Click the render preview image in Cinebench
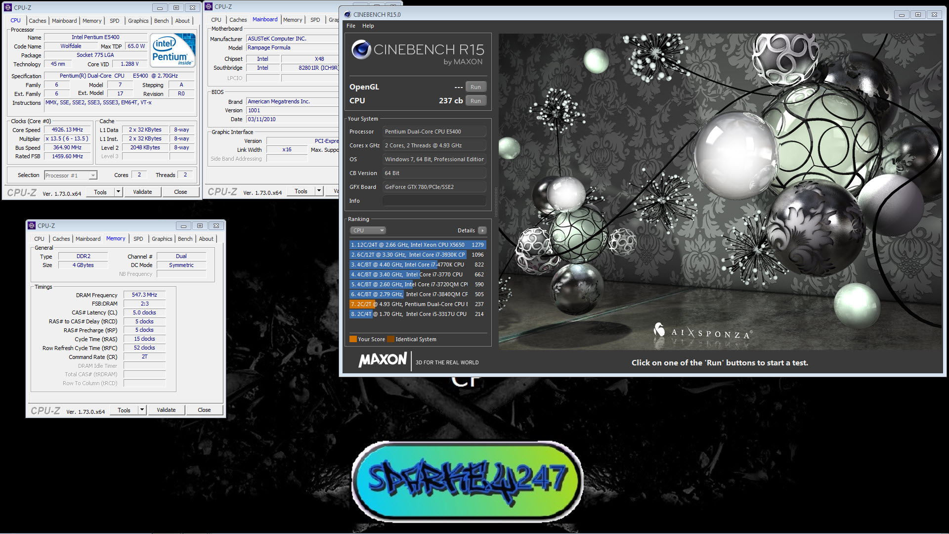Viewport: 949px width, 534px height. click(x=721, y=192)
